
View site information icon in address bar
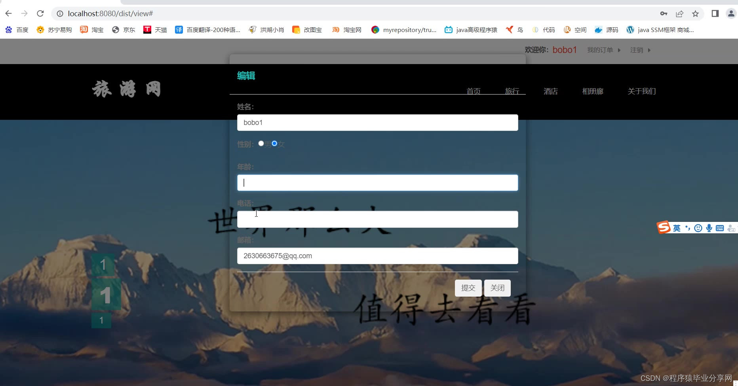(60, 13)
